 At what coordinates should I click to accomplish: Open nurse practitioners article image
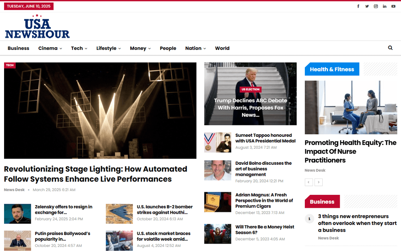click(351, 107)
